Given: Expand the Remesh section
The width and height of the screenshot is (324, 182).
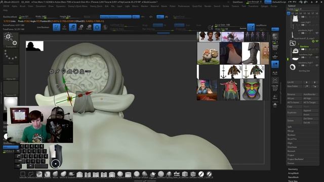Looking at the screenshot, I should pos(291,151).
